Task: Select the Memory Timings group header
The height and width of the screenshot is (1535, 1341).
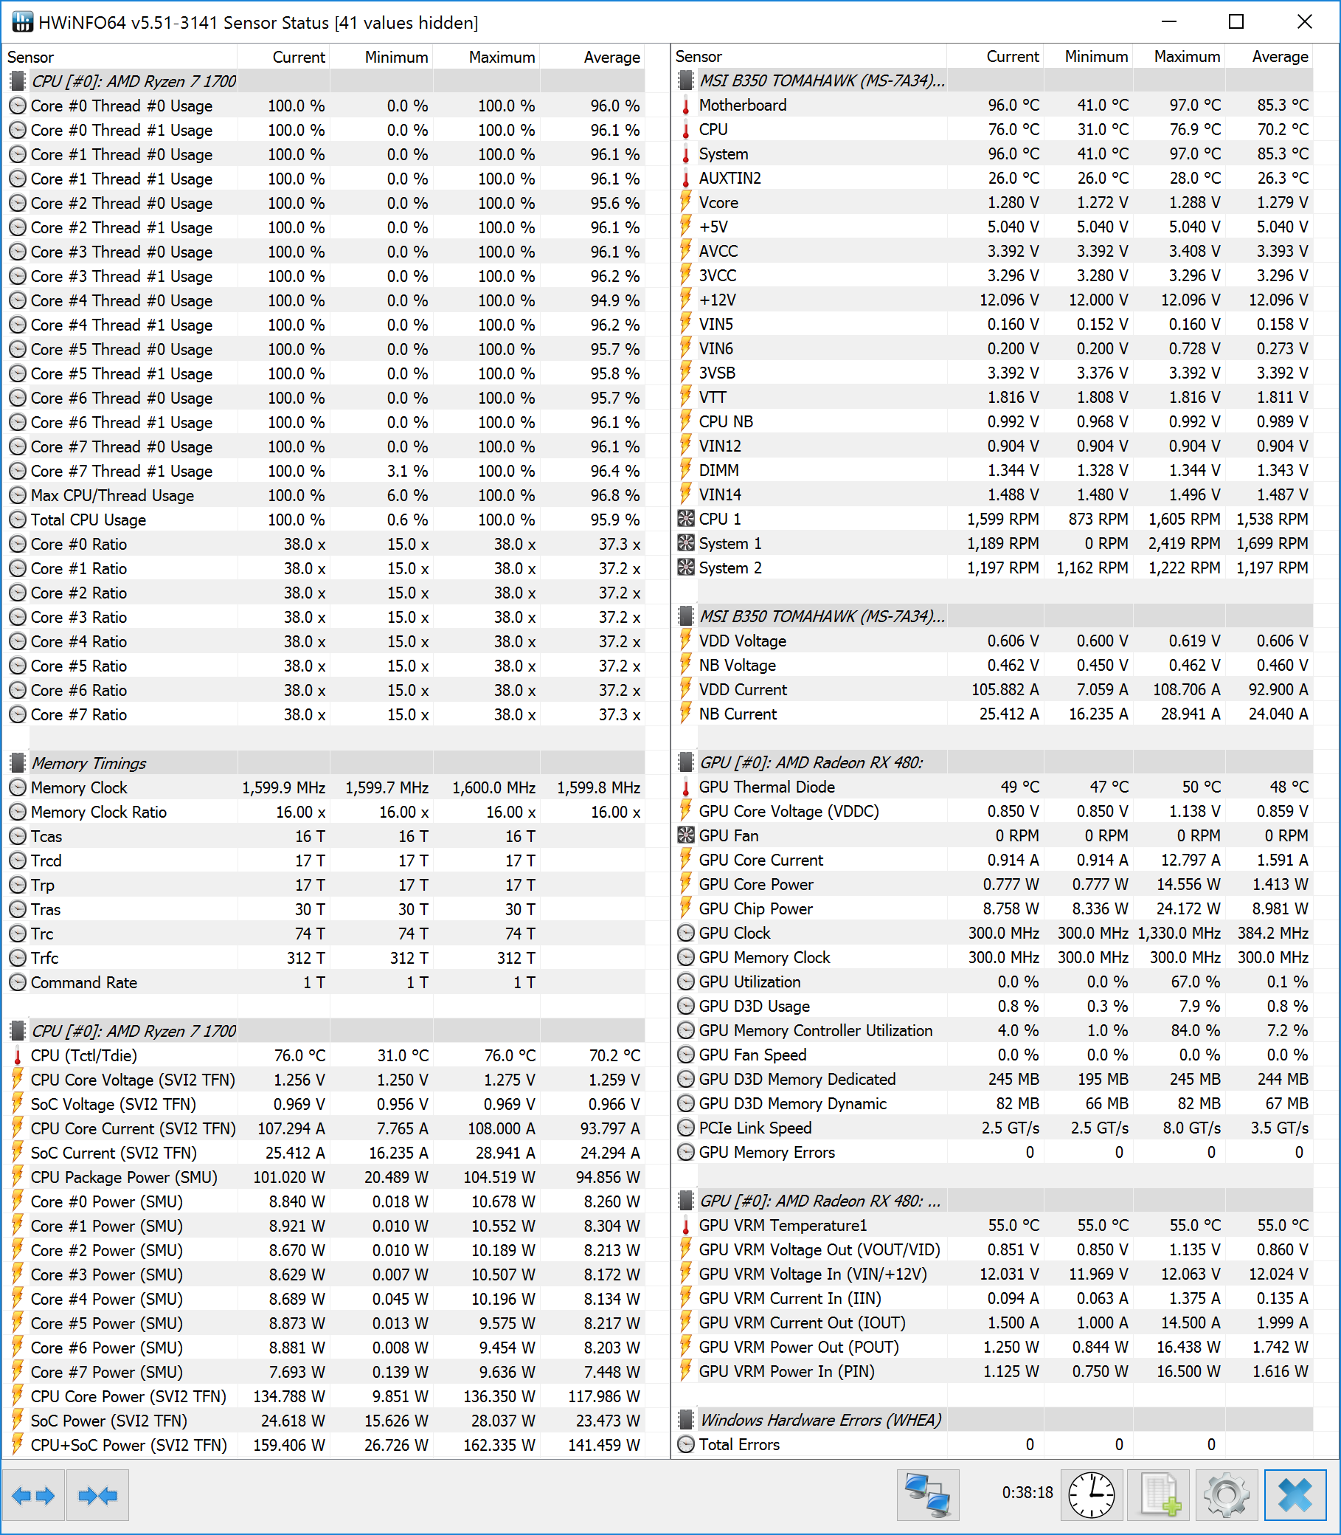Action: [x=325, y=763]
